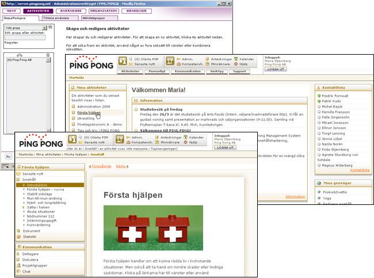Click the info icon above Ping Pong AB list
The height and width of the screenshot is (278, 374).
[x=48, y=55]
